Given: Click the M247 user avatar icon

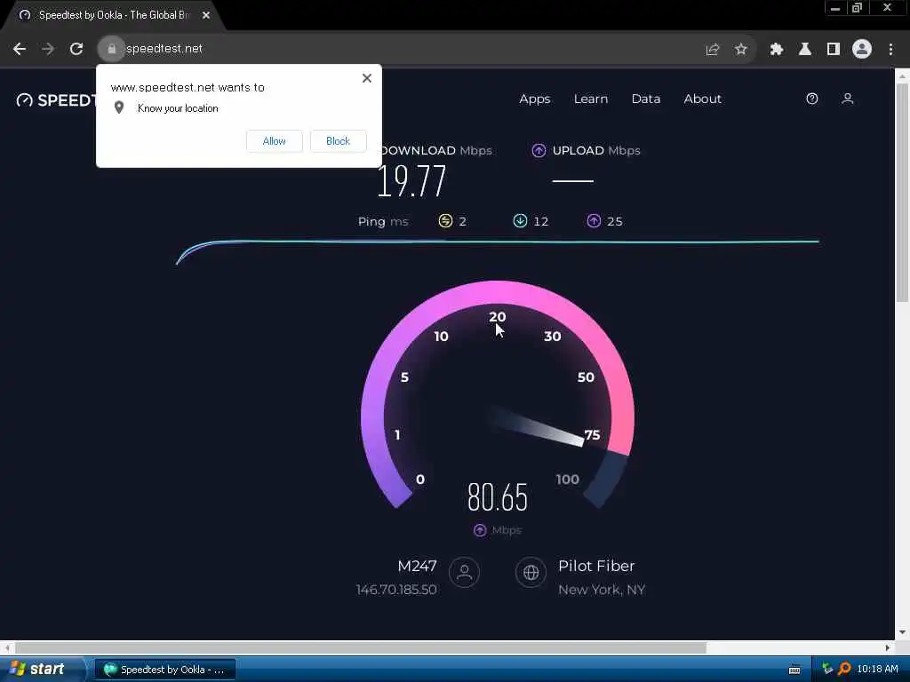Looking at the screenshot, I should pos(464,573).
